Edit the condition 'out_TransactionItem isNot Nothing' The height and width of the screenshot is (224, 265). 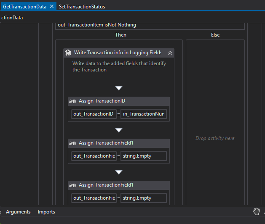[x=150, y=26]
